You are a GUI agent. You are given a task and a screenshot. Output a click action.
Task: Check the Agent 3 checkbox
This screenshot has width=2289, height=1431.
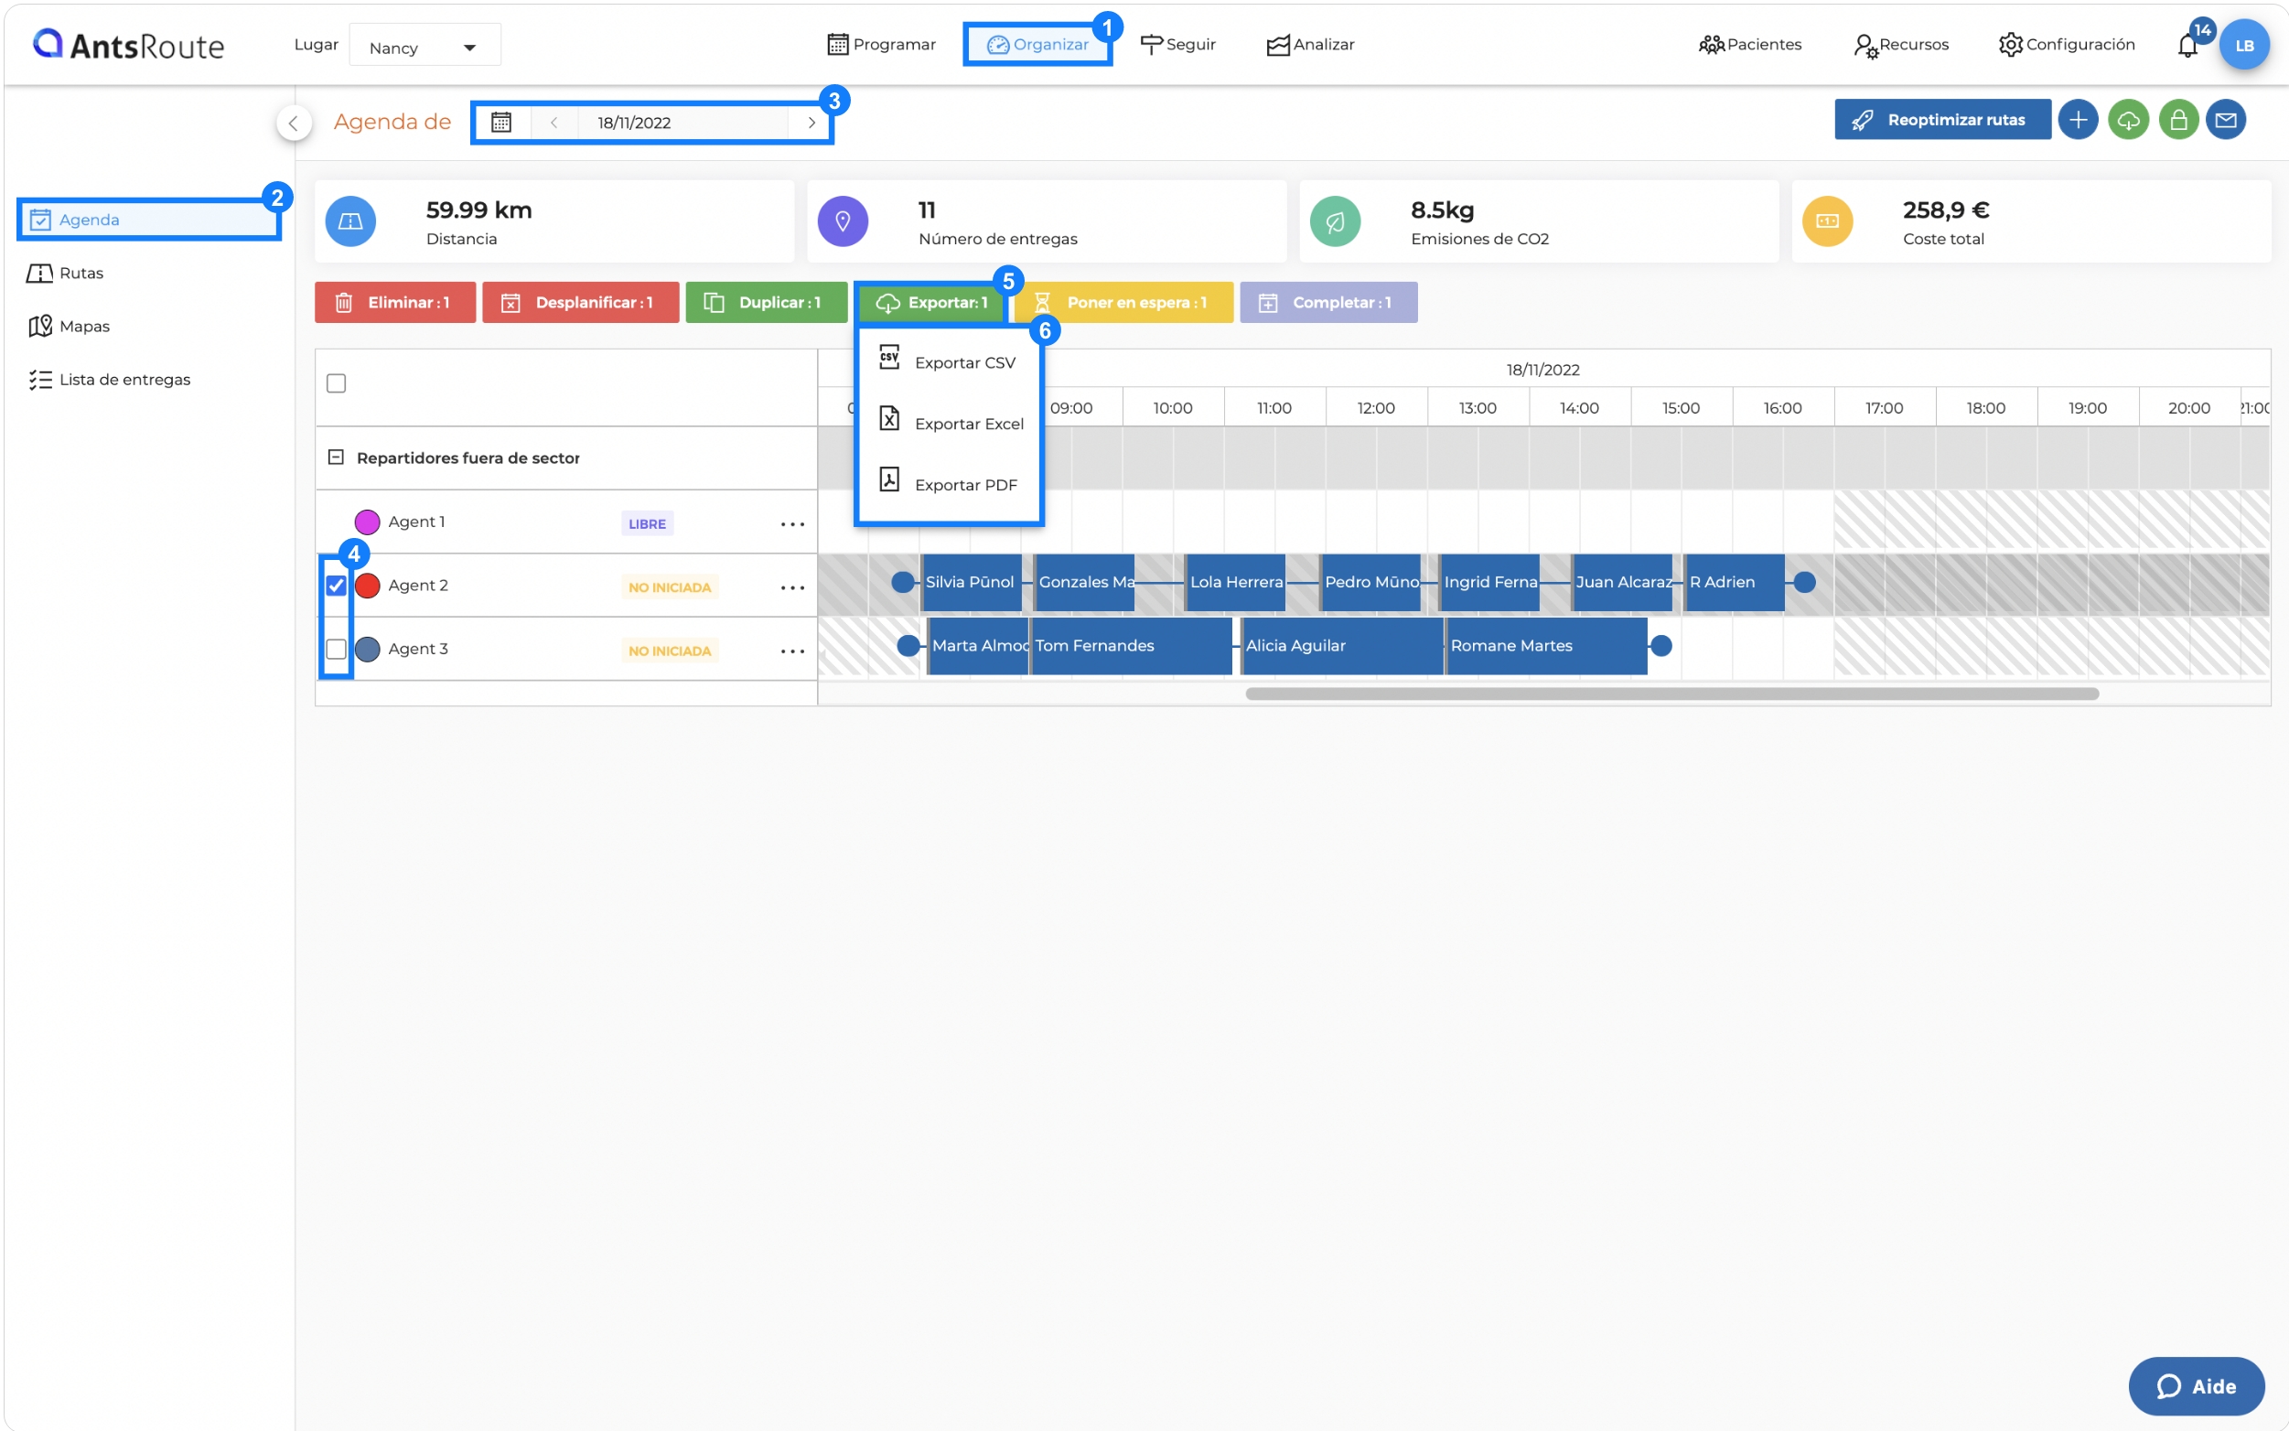(x=336, y=649)
